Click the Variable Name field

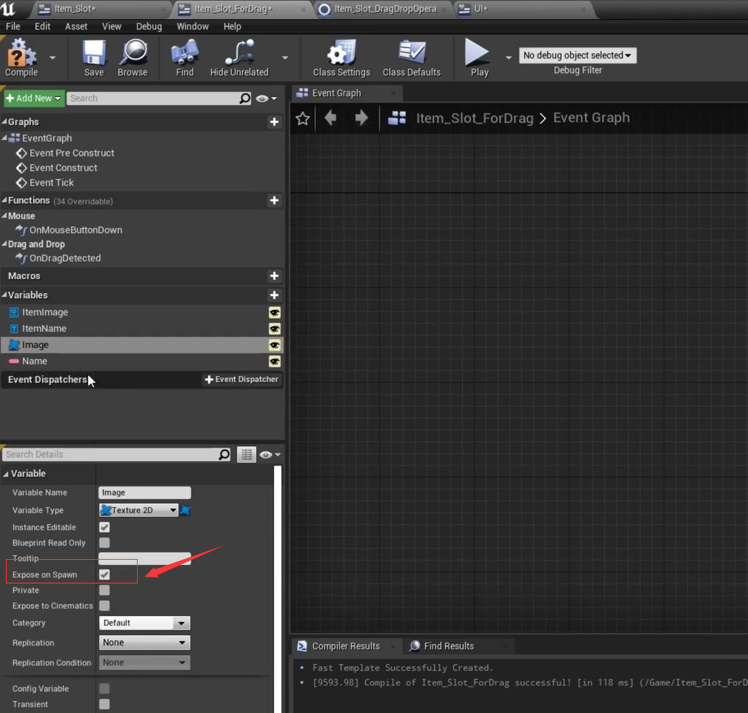click(144, 492)
